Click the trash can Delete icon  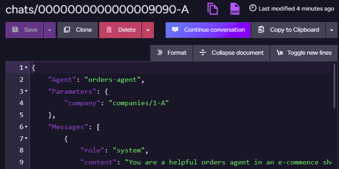(x=109, y=29)
